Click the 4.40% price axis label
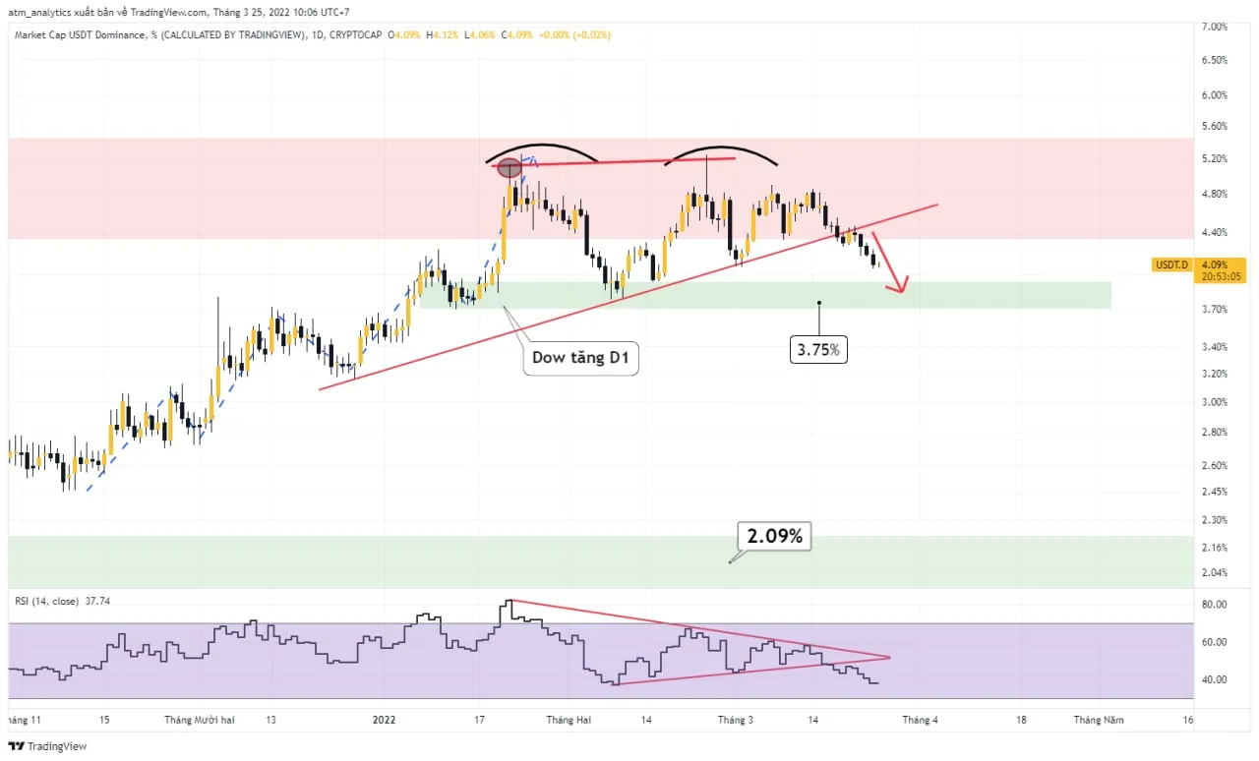Screen dimensions: 1259x761 click(1215, 233)
